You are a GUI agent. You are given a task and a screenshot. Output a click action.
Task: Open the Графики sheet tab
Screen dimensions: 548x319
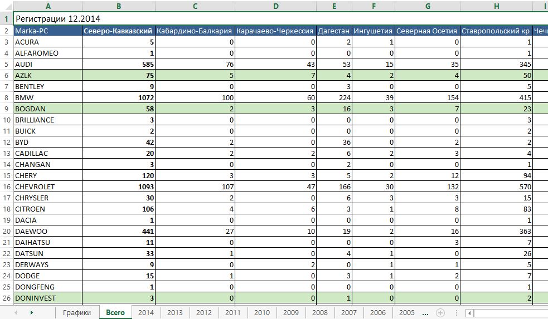click(x=77, y=313)
